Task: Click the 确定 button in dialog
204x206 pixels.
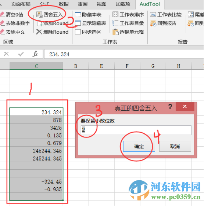Action: click(139, 146)
